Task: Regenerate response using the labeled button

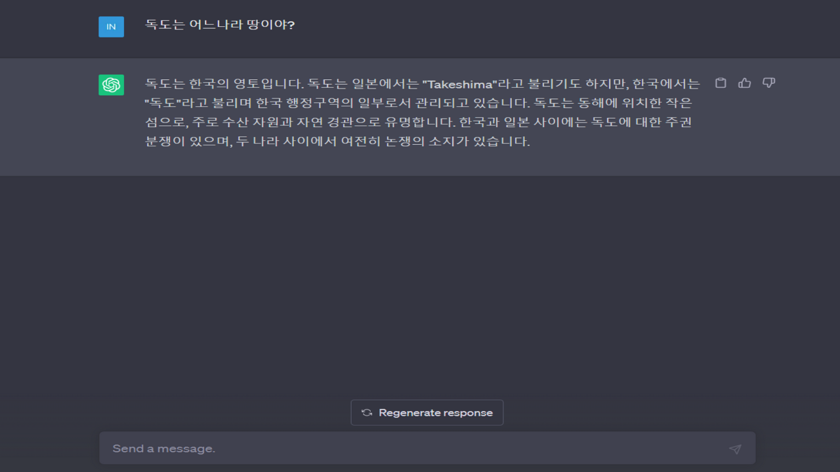Action: click(x=427, y=413)
